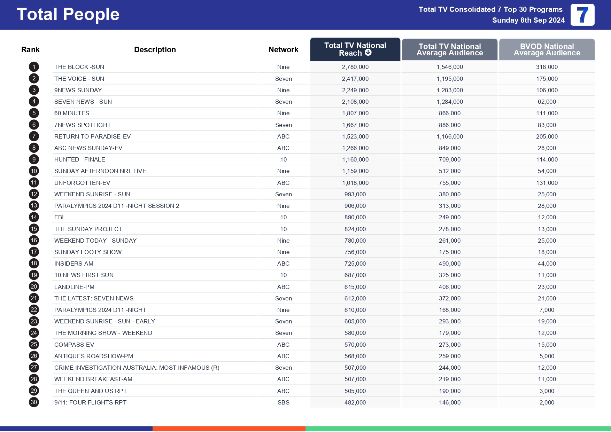
Task: Click the green segment of the footer bar
Action: pyautogui.click(x=458, y=429)
